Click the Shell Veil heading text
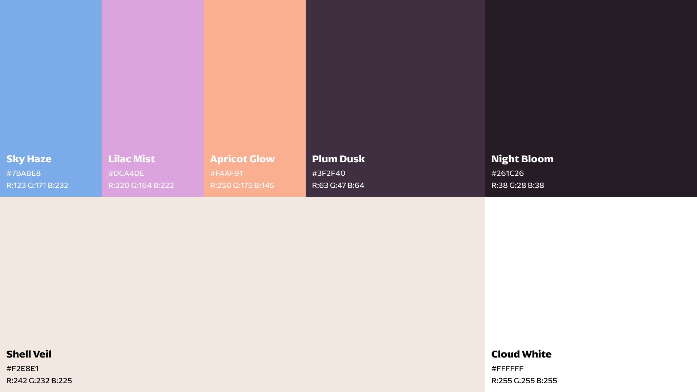The width and height of the screenshot is (697, 392). 29,354
